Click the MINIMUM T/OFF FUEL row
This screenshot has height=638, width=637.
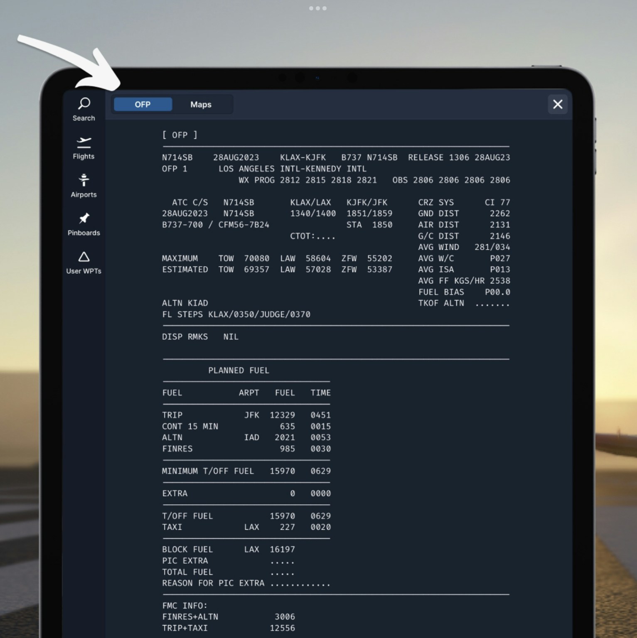(246, 471)
